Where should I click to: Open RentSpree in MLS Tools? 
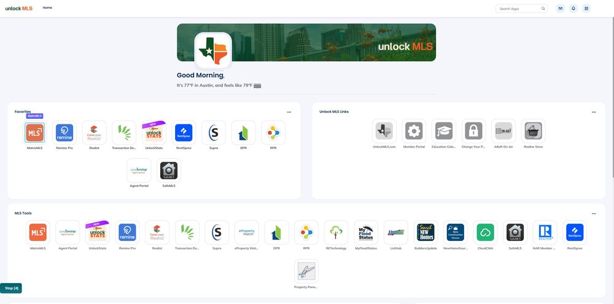tap(575, 232)
